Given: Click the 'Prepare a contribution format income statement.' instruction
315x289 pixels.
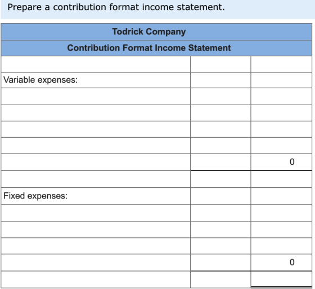Looking at the screenshot, I should 116,7.
